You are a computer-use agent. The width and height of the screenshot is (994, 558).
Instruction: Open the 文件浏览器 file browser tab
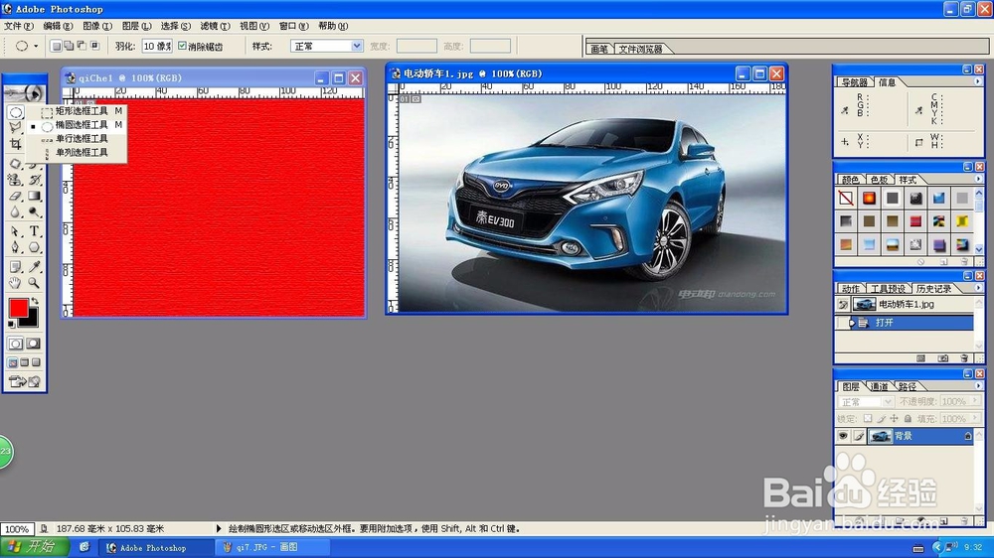point(640,49)
